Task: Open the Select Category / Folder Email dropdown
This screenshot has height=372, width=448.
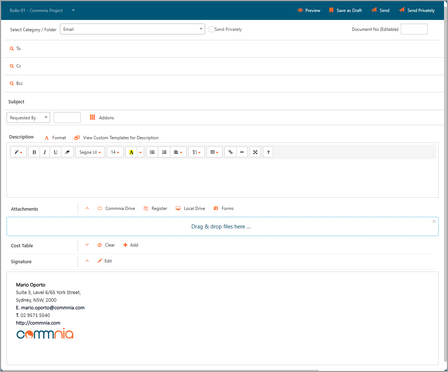Action: [133, 29]
